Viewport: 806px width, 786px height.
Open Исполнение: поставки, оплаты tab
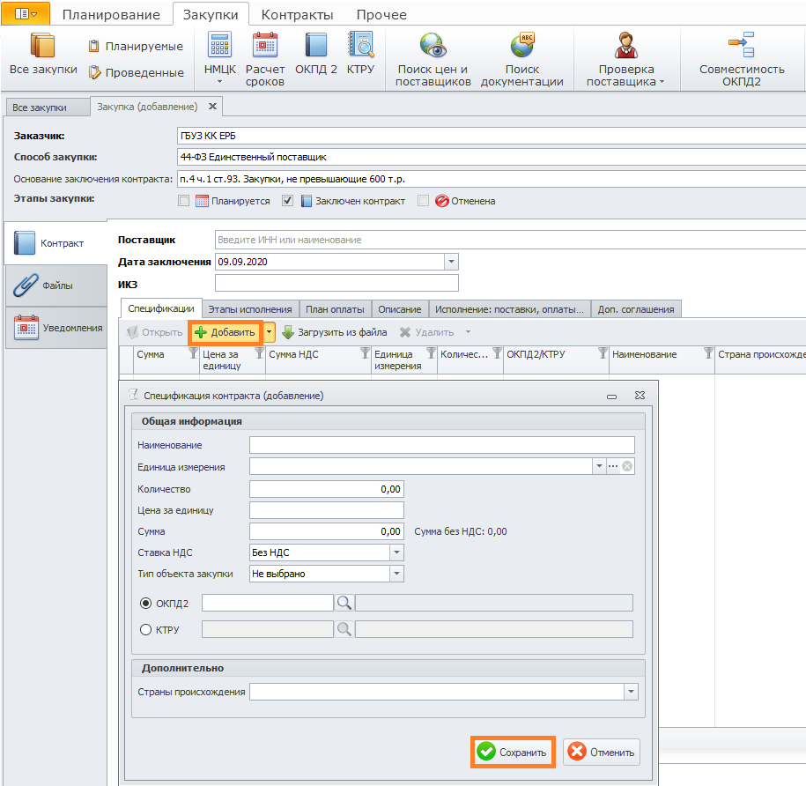coord(509,309)
